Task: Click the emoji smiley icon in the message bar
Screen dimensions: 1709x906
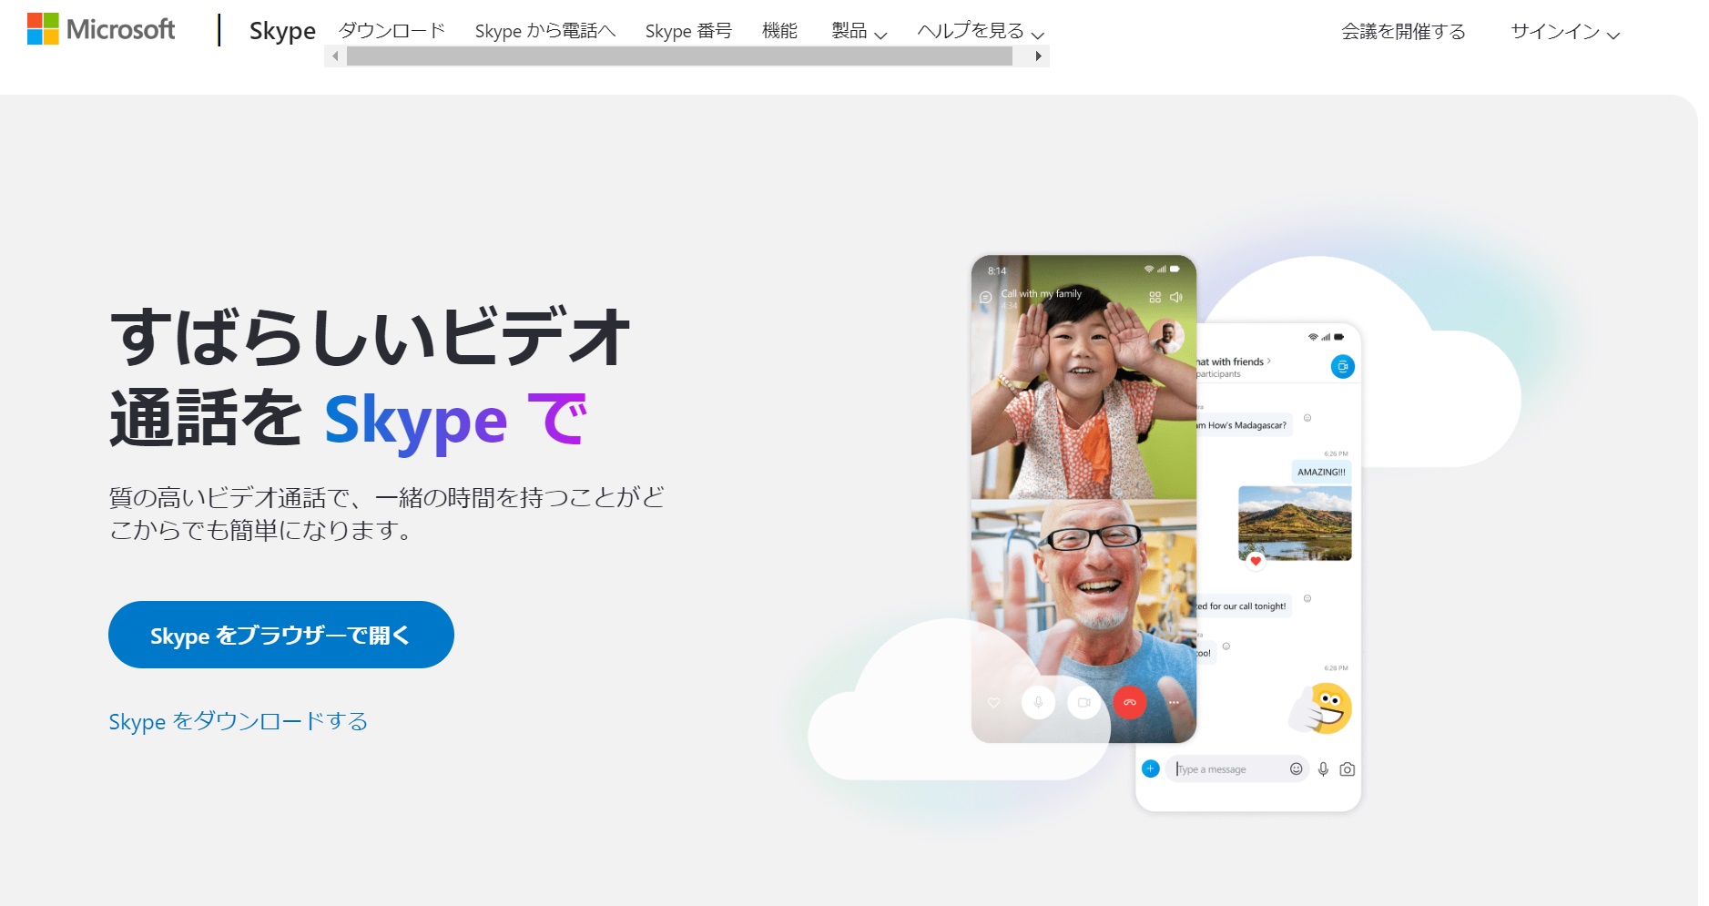Action: 1295,769
